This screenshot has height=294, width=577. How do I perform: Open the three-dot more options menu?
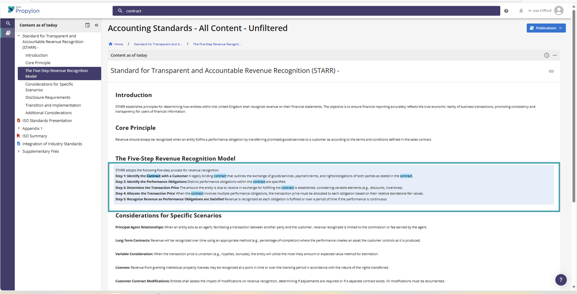tap(555, 55)
